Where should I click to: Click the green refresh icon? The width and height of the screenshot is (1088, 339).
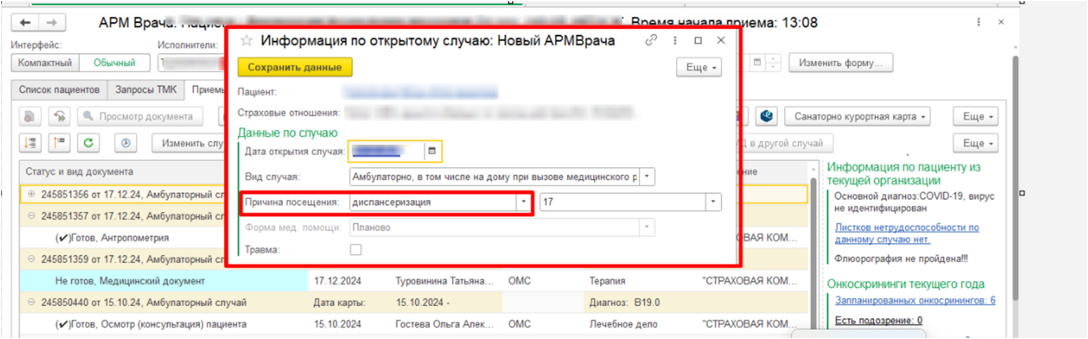(x=88, y=143)
